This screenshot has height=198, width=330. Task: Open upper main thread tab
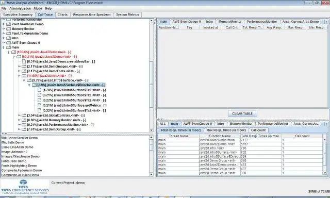pyautogui.click(x=163, y=22)
